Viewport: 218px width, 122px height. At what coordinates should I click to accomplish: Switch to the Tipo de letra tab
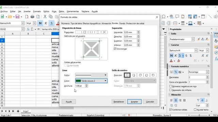(x=76, y=23)
